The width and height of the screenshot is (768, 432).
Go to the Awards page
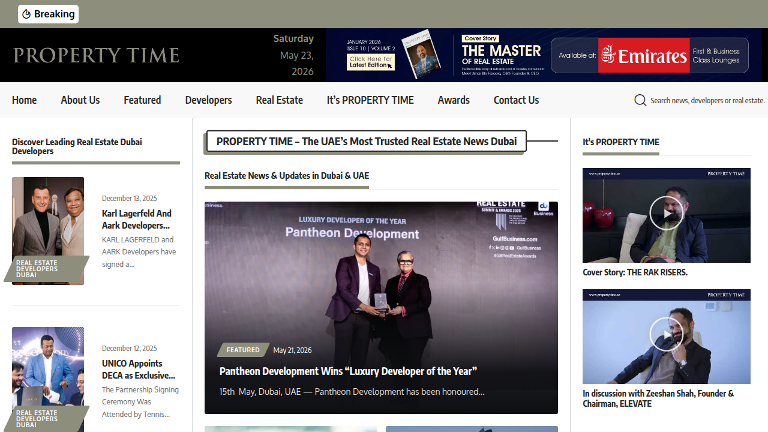click(x=454, y=100)
